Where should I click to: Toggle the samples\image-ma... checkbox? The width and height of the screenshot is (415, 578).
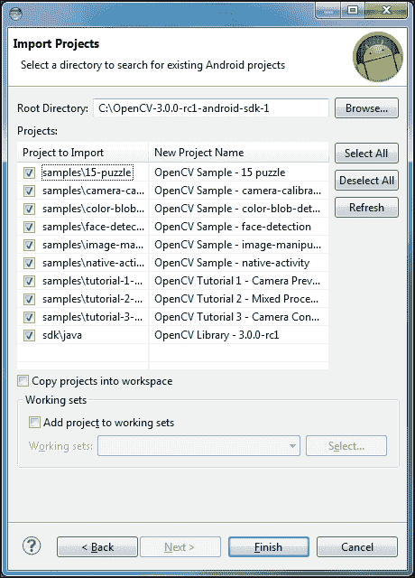tap(29, 245)
